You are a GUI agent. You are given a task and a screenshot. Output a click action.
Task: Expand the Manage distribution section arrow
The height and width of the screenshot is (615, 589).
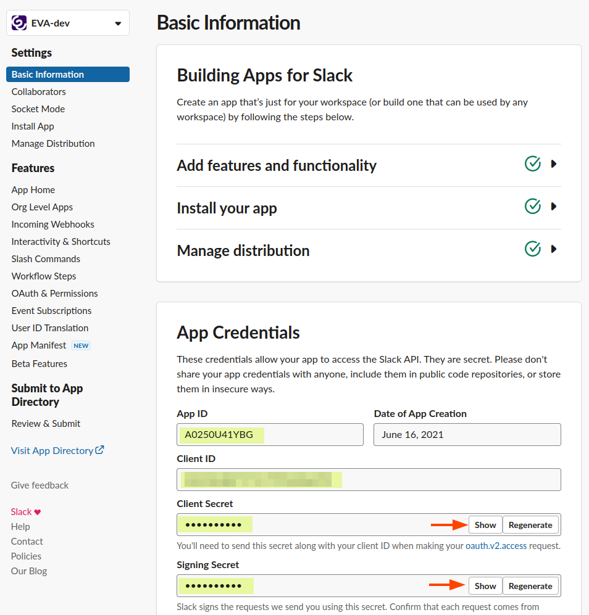point(554,249)
